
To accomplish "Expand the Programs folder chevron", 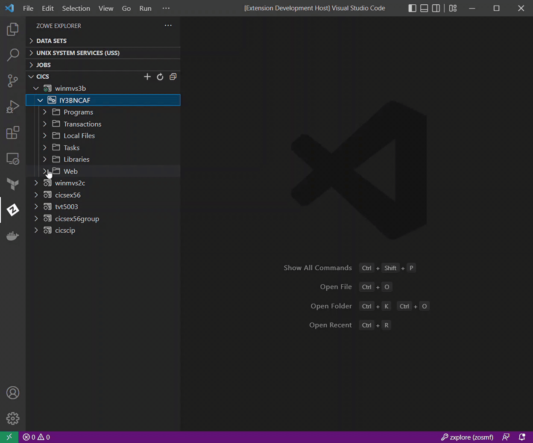I will [45, 112].
